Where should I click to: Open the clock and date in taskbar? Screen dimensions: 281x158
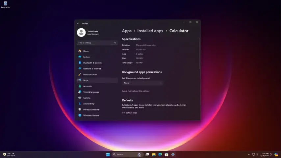coord(265,154)
